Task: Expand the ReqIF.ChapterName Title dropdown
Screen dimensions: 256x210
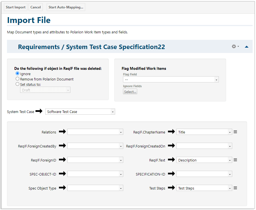Action: (204, 132)
